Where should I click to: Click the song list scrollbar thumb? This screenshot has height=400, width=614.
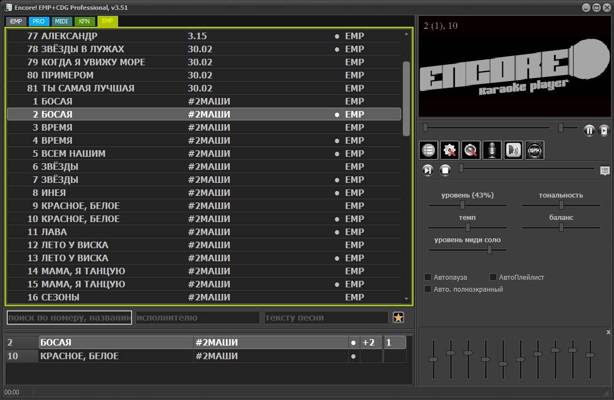[406, 99]
